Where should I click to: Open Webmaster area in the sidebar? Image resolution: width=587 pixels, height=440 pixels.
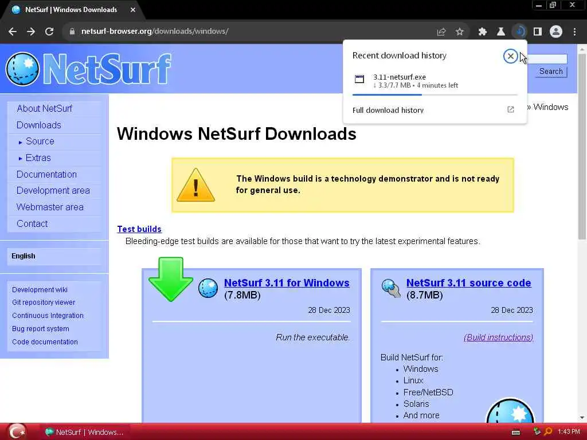50,207
